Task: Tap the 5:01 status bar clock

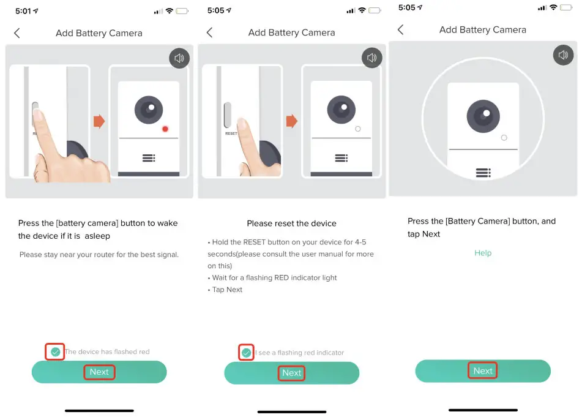Action: click(23, 11)
